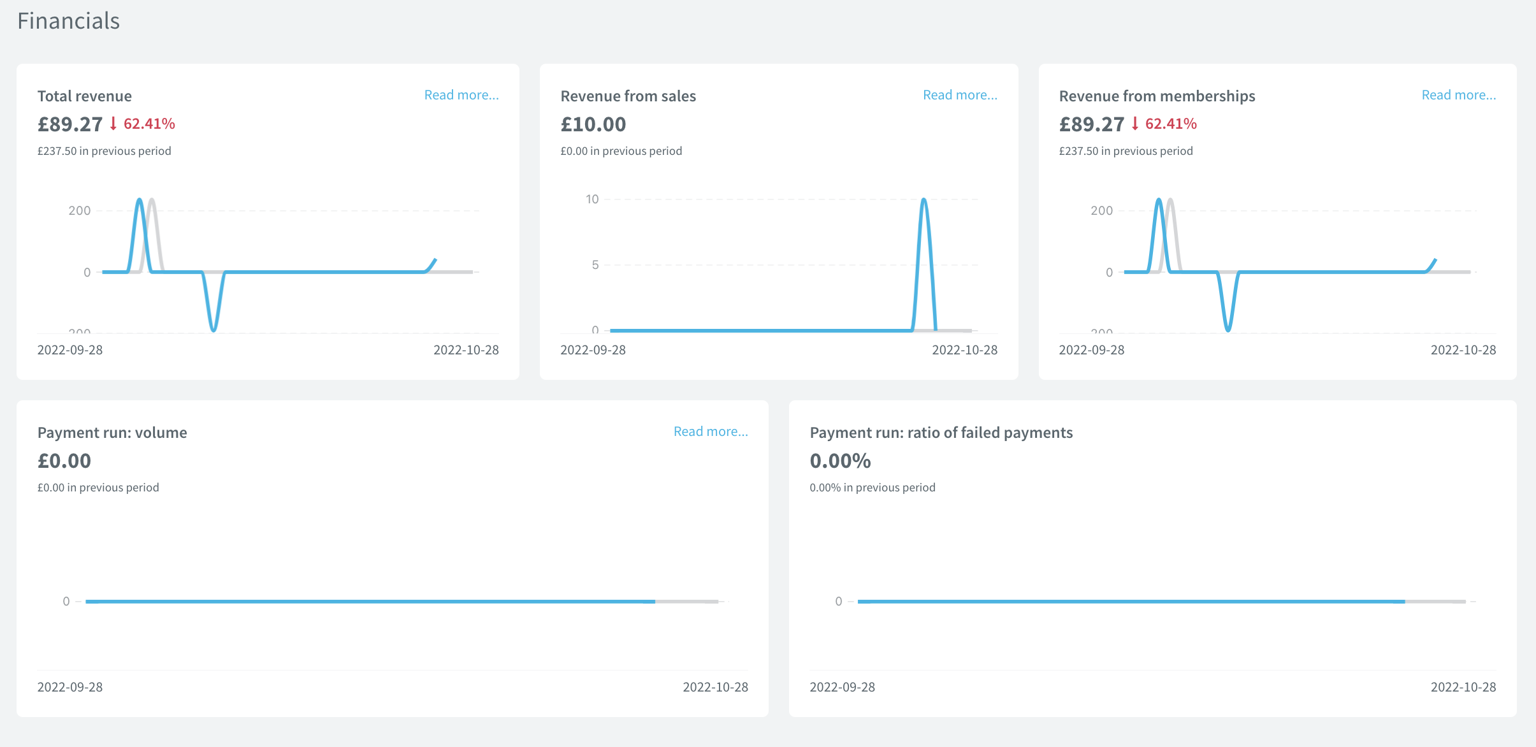Open Read more for Payment run: volume
The height and width of the screenshot is (747, 1536).
click(x=711, y=432)
